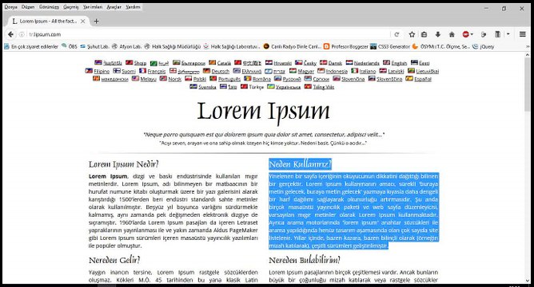Click the flag icon next to Español
The height and width of the screenshot is (287, 534).
(409, 78)
